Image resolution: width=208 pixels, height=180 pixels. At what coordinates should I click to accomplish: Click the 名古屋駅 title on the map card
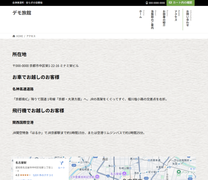[x=21, y=163]
